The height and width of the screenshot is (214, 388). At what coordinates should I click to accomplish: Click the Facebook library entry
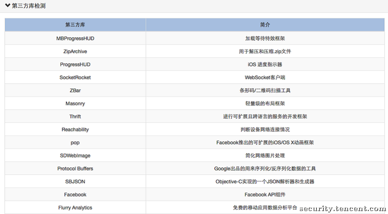pyautogui.click(x=75, y=195)
